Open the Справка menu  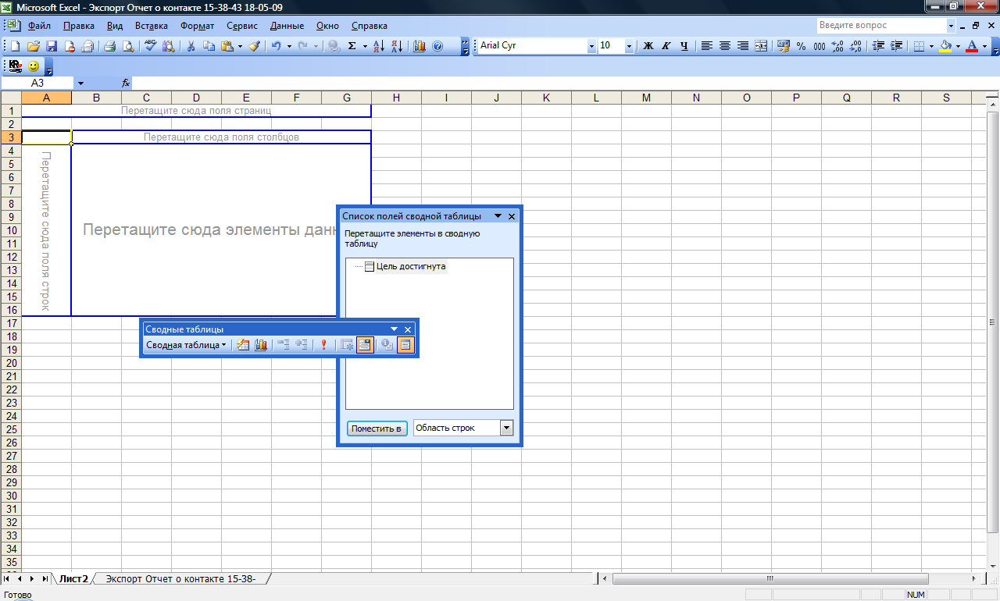pyautogui.click(x=370, y=26)
